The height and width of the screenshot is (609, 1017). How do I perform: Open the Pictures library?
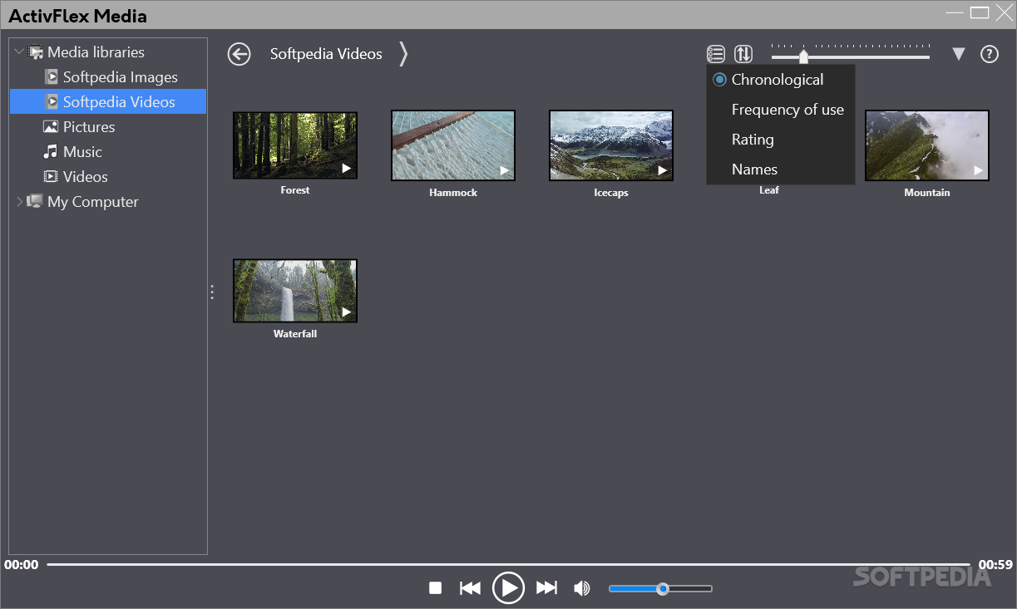point(89,127)
